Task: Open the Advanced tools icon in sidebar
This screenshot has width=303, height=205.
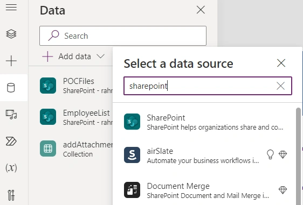Action: tap(11, 195)
